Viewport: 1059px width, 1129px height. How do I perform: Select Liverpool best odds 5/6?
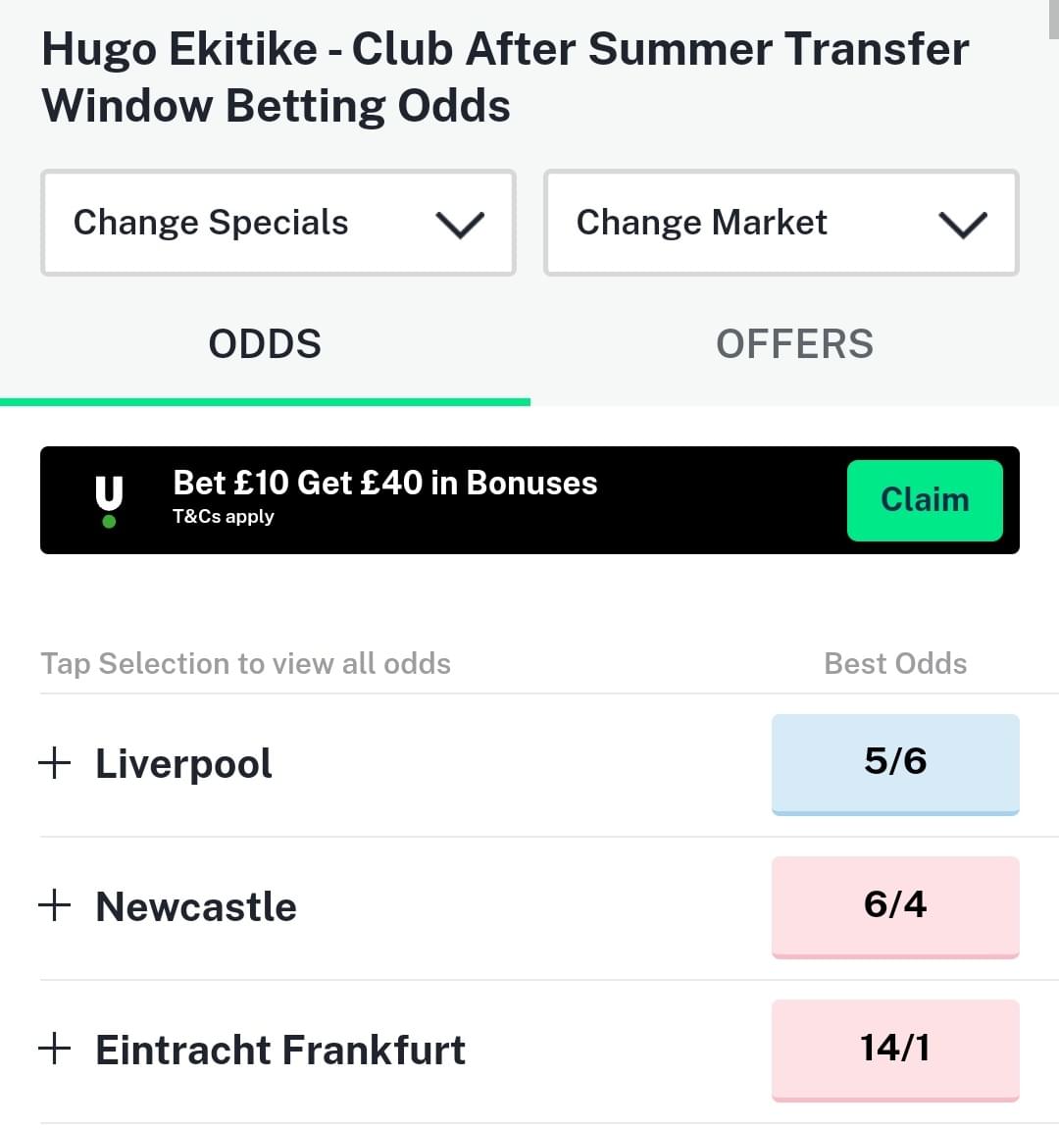(895, 764)
